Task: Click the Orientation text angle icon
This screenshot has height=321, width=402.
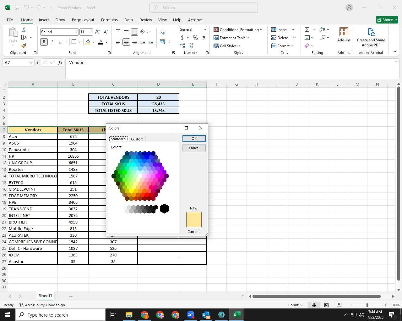Action: (x=143, y=32)
